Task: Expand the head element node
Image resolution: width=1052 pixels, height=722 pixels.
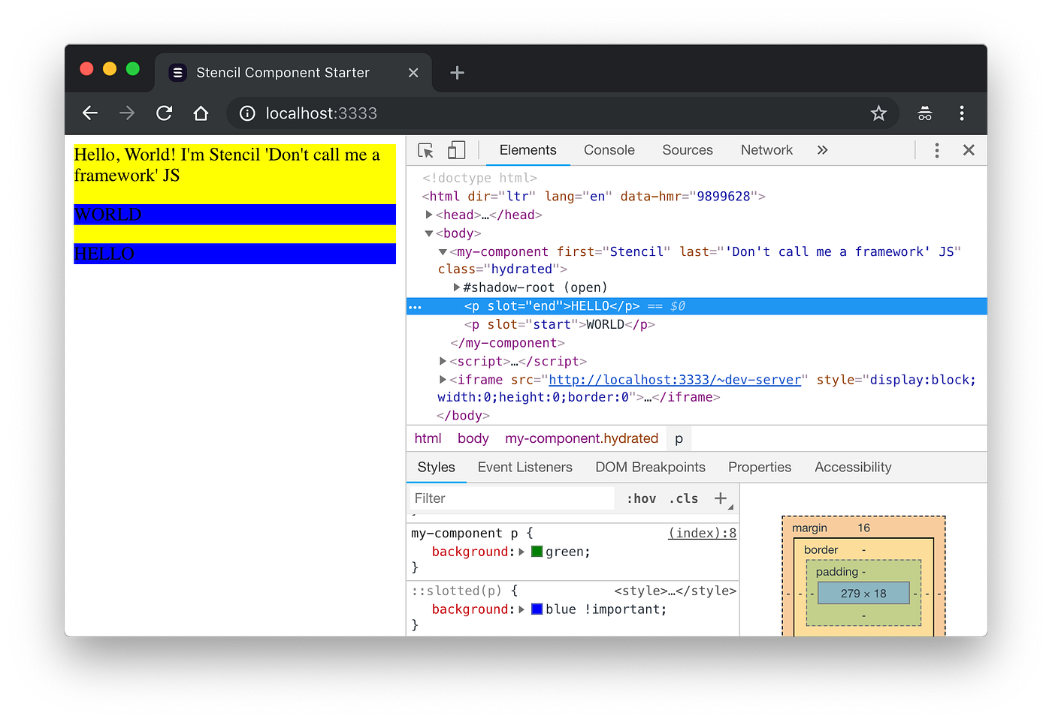Action: 429,215
